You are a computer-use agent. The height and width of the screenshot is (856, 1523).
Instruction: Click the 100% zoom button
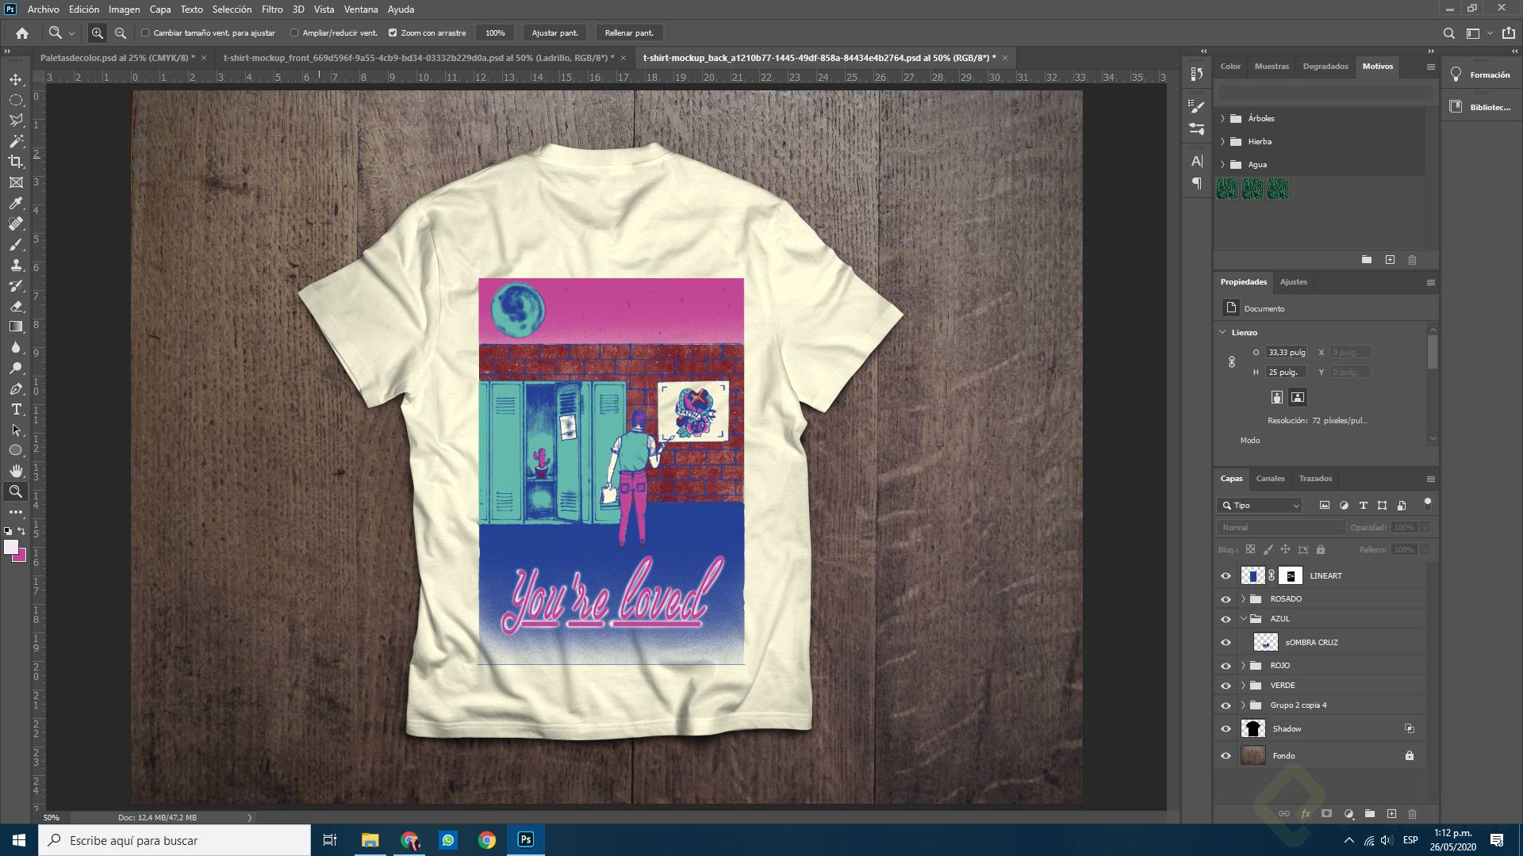[x=495, y=33]
